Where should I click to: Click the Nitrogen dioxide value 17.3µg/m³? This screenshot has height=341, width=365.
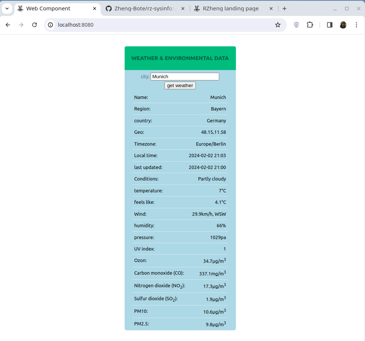pyautogui.click(x=214, y=286)
